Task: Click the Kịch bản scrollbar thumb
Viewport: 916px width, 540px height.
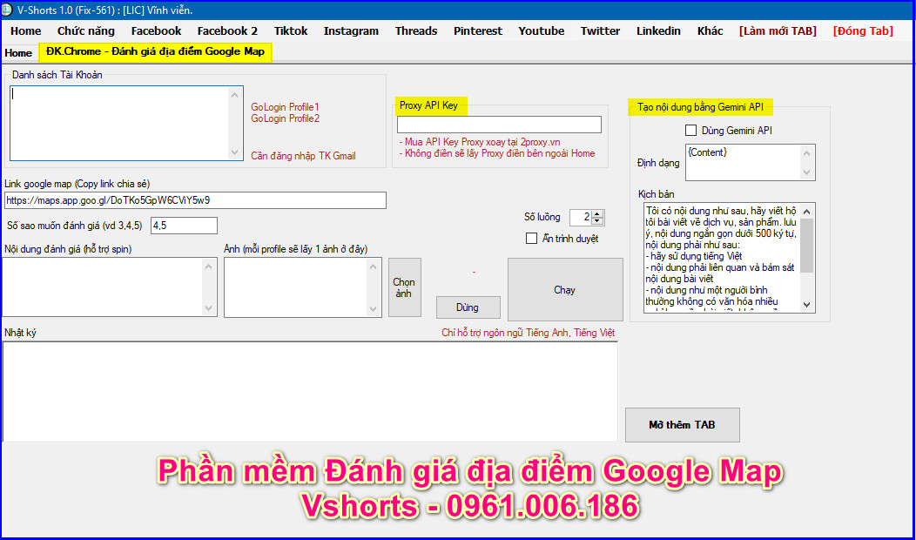Action: point(807,246)
